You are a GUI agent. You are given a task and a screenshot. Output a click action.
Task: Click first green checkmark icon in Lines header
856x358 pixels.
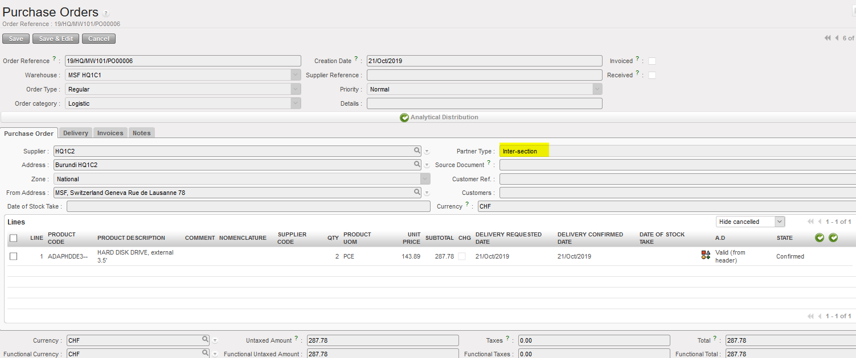pos(820,238)
